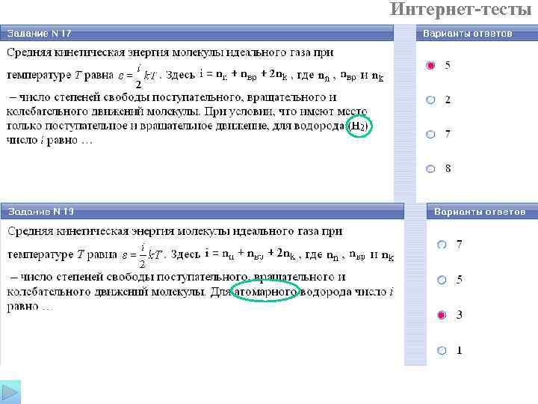The width and height of the screenshot is (538, 404).
Task: Click the Задание N 17 header
Action: (x=197, y=34)
